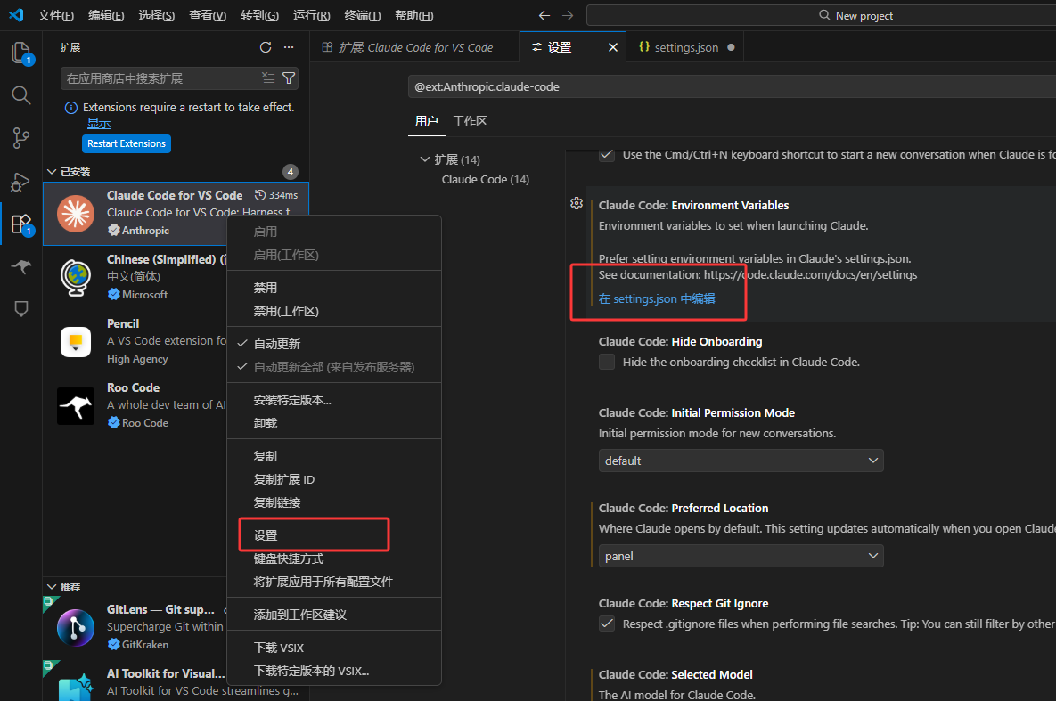Viewport: 1056px width, 701px height.
Task: Click the info icon in restart notice
Action: tap(70, 108)
